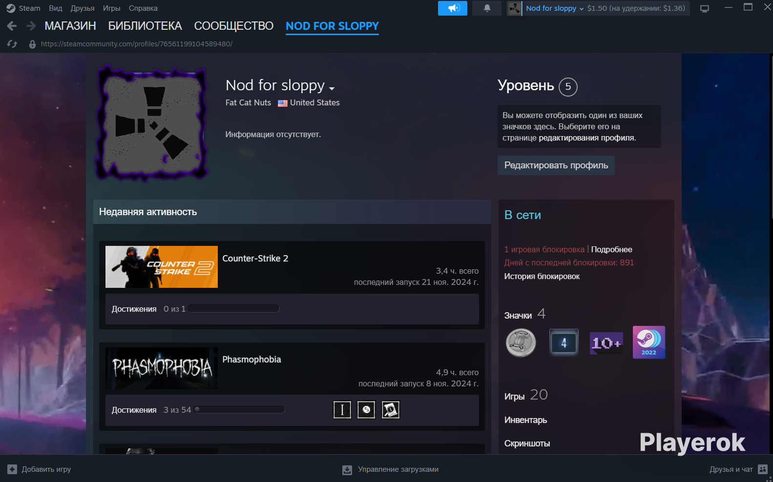The height and width of the screenshot is (482, 773).
Task: Follow the редактирования профиля link
Action: [x=587, y=138]
